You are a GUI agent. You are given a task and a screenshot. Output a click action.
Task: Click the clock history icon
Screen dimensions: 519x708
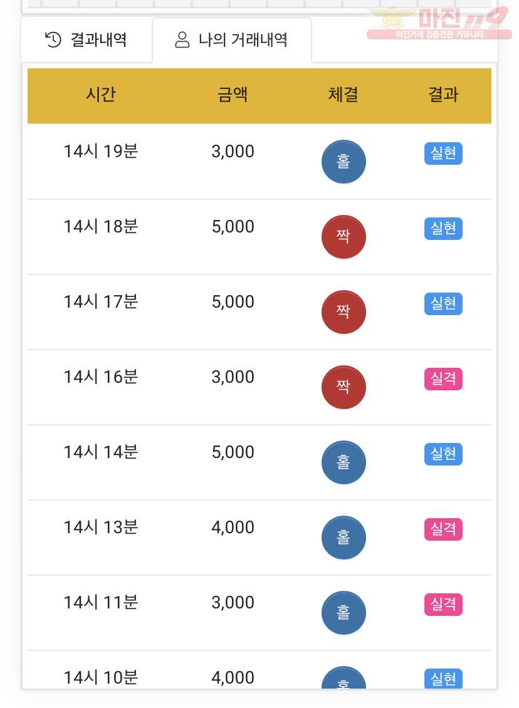[x=53, y=39]
